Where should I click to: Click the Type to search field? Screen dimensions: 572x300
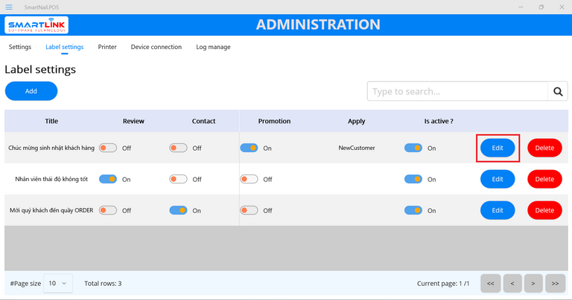pos(457,91)
